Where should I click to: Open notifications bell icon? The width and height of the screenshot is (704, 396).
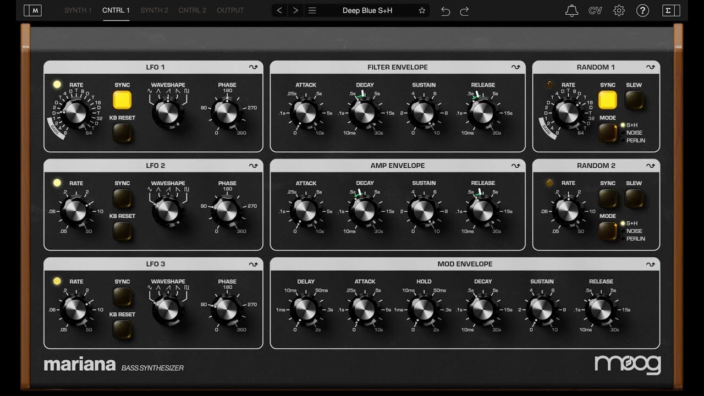572,10
